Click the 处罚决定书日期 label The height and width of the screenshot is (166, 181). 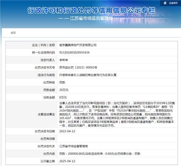click(x=45, y=131)
